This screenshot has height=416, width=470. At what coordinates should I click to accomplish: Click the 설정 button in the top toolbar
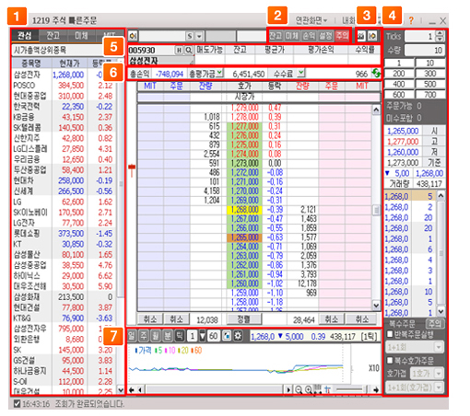[x=325, y=36]
